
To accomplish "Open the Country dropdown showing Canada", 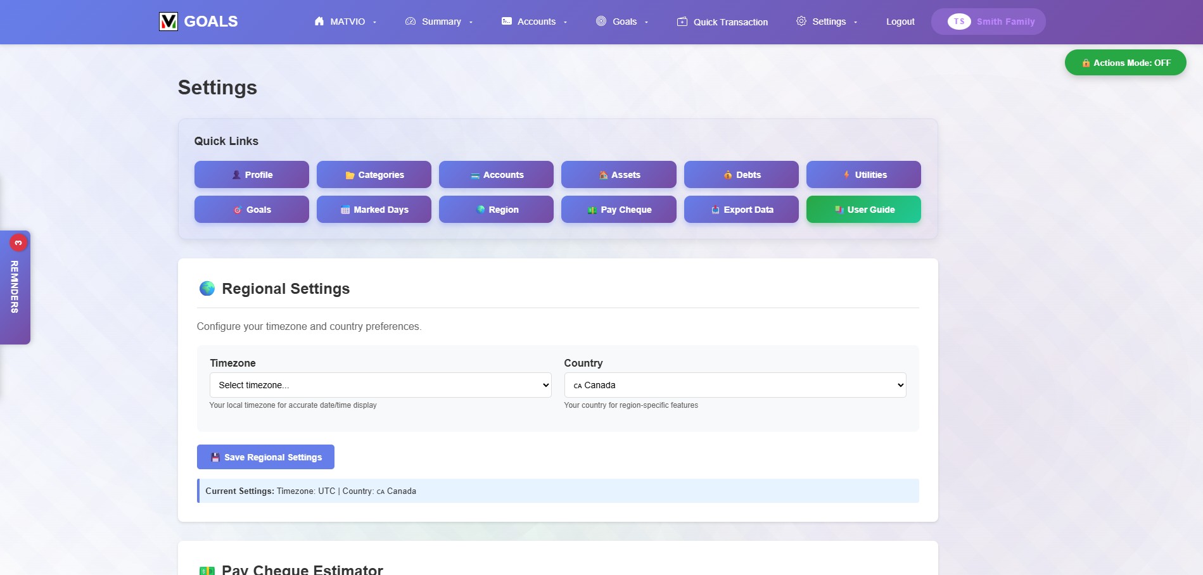I will (735, 385).
